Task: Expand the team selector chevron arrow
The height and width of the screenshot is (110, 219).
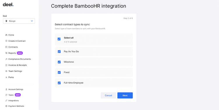Action: click(32, 21)
